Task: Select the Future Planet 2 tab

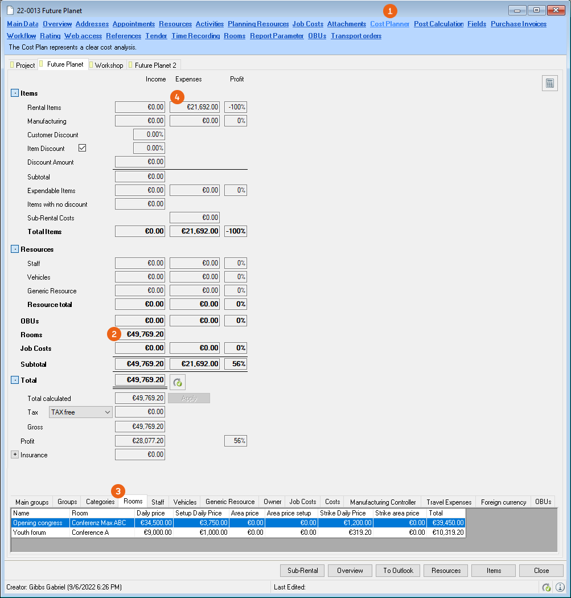Action: pyautogui.click(x=155, y=65)
